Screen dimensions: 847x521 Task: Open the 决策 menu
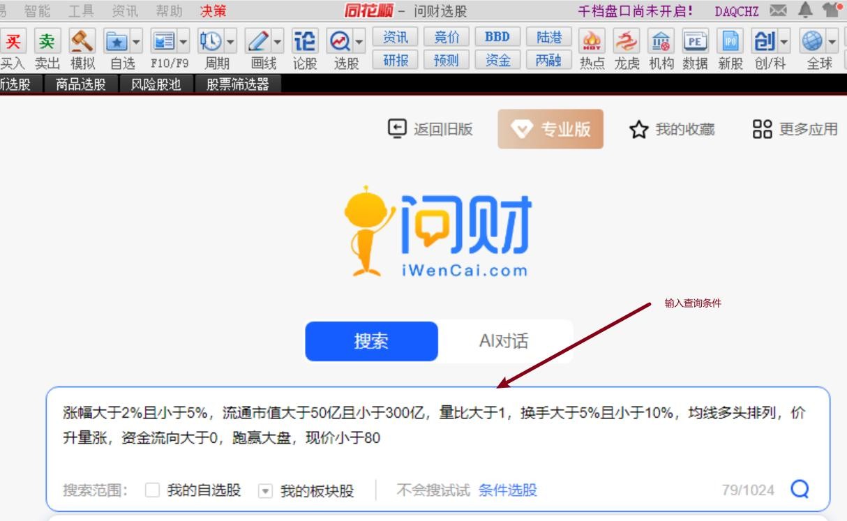pos(213,10)
